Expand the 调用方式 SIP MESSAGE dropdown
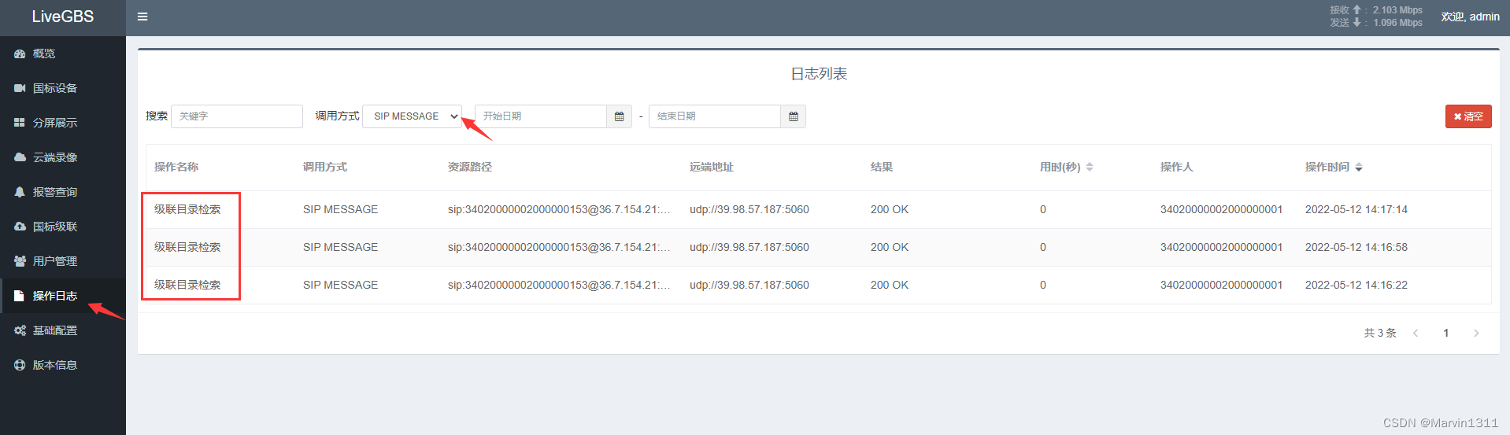Screen dimensions: 1510x435 click(x=413, y=116)
